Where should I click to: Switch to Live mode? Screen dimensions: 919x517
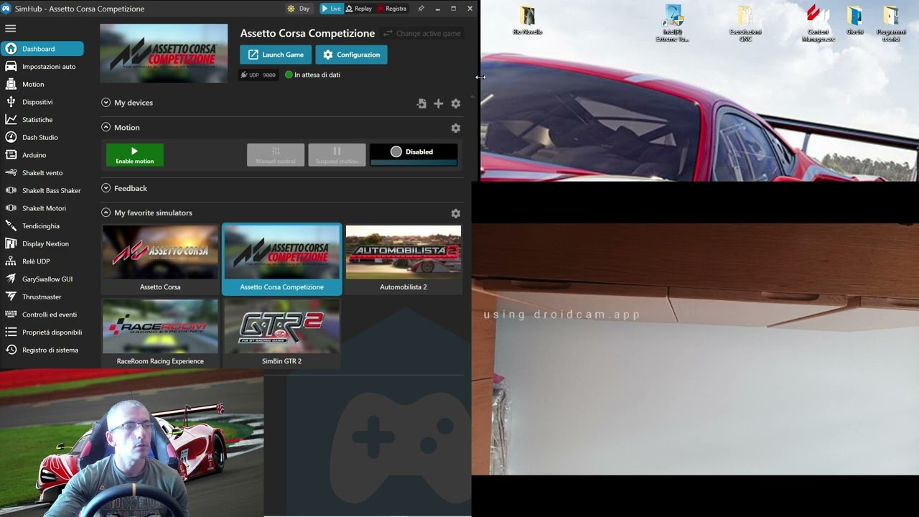(x=331, y=9)
